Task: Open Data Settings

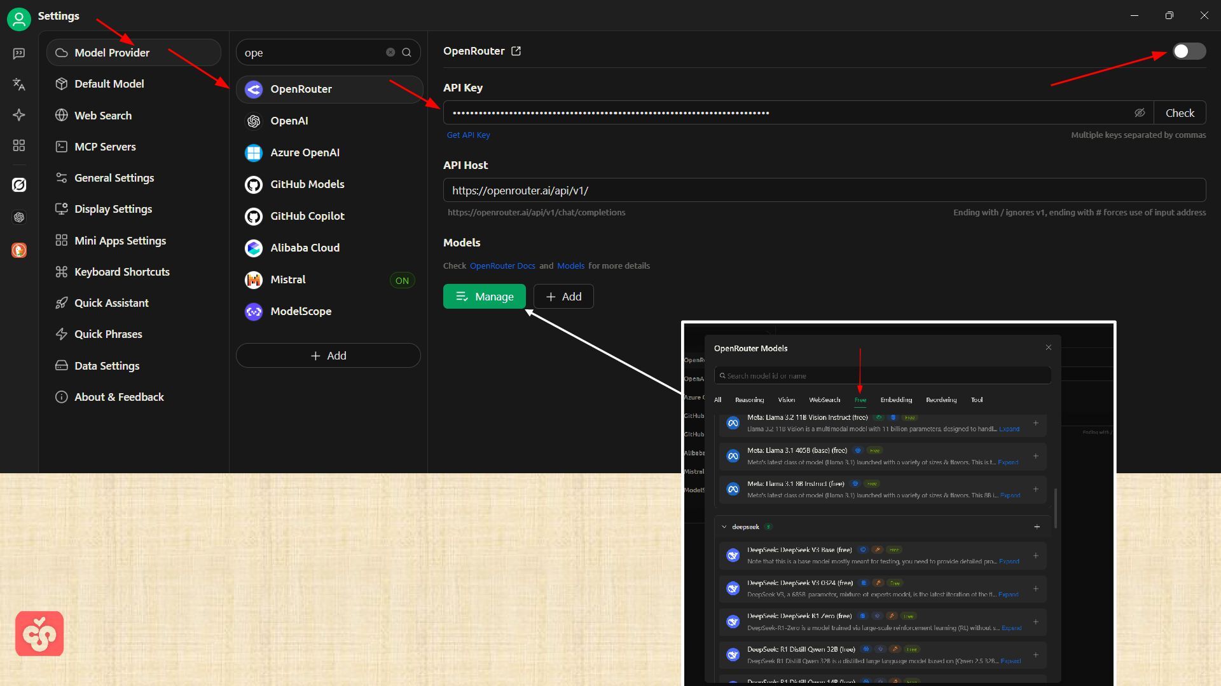Action: [134, 366]
